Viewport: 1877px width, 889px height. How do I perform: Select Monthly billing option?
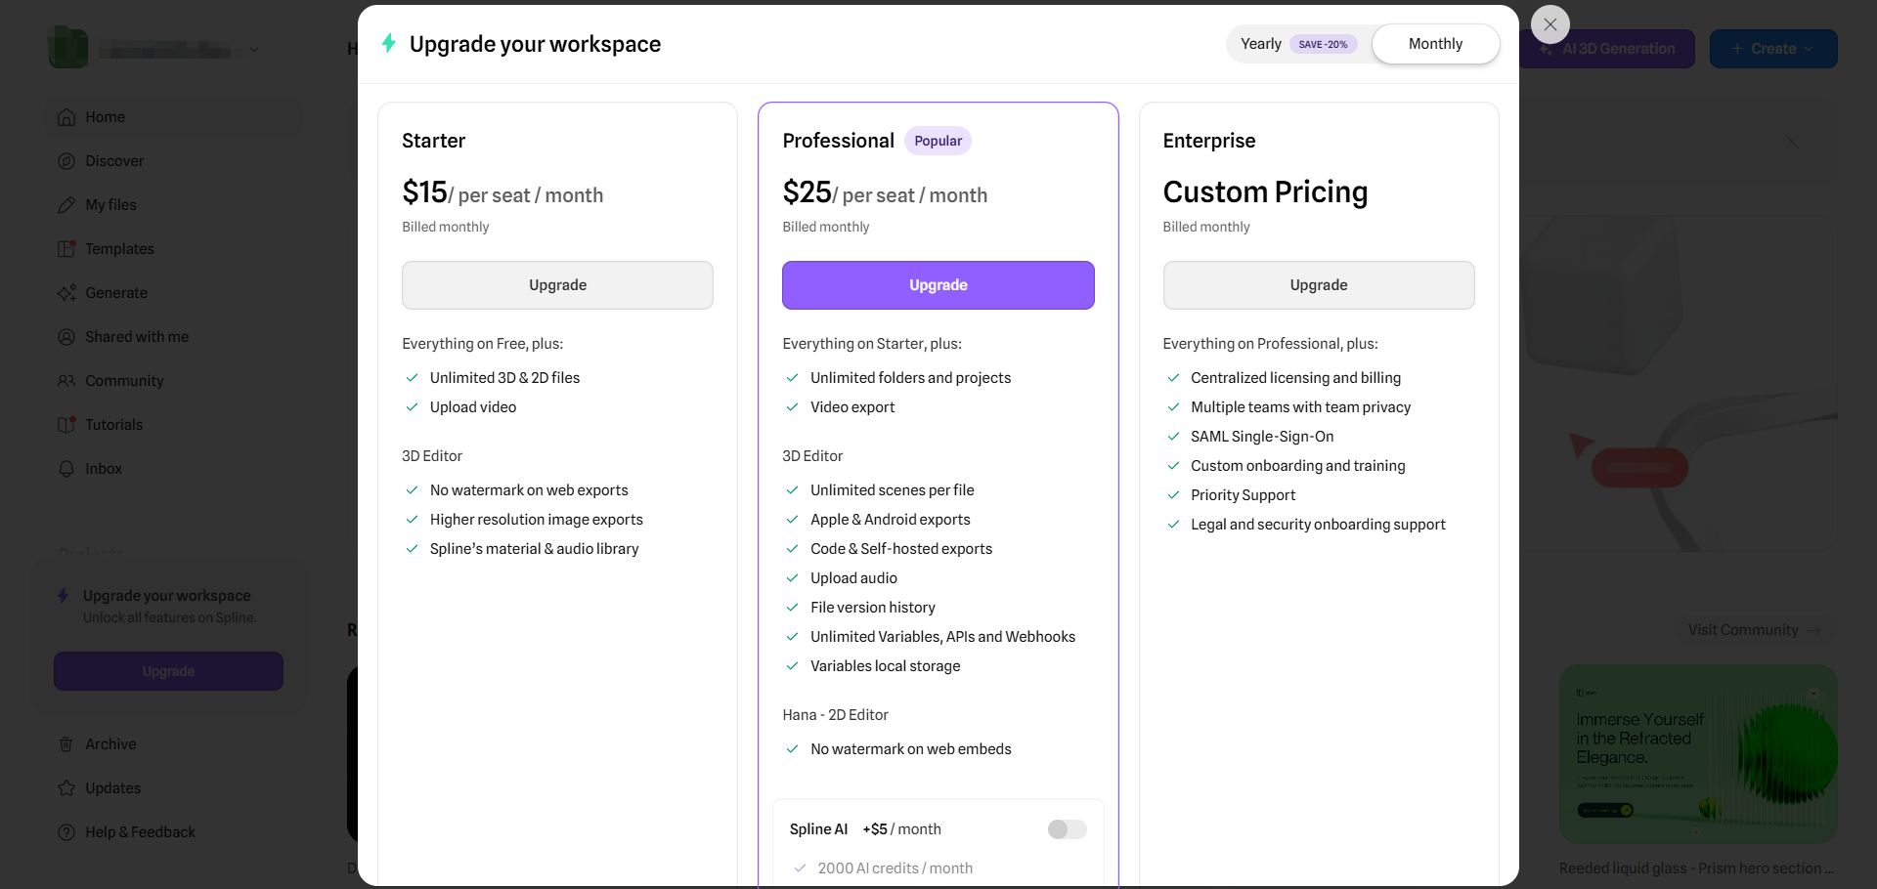[x=1435, y=44]
